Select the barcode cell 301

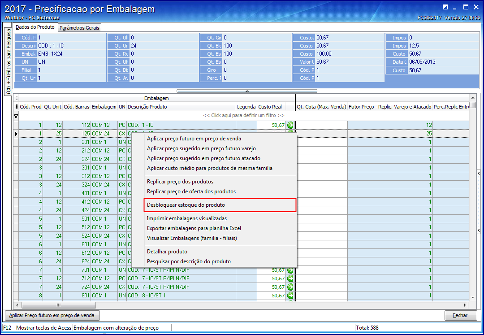pos(77,168)
